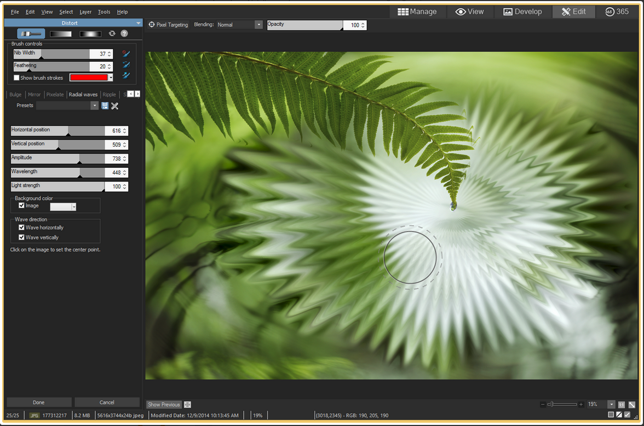Click the fit image diagonal arrow icon
The image size is (644, 426).
pyautogui.click(x=632, y=405)
